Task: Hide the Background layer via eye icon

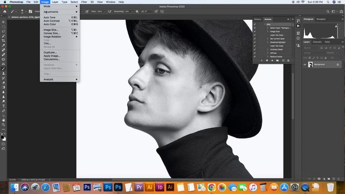Action: point(305,65)
